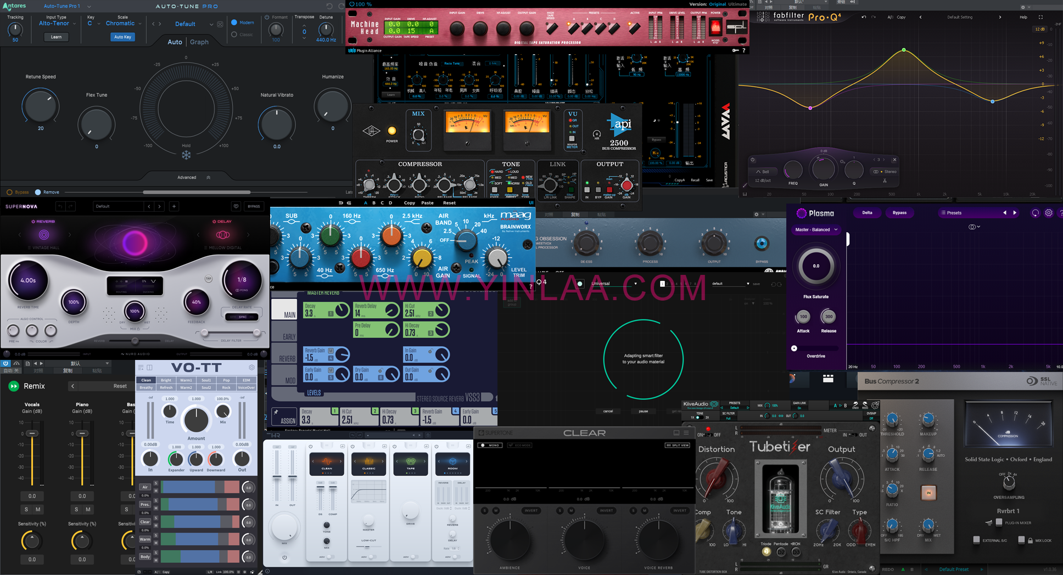Click the Plasma settings gear icon
Viewport: 1063px width, 575px height.
(x=1048, y=213)
